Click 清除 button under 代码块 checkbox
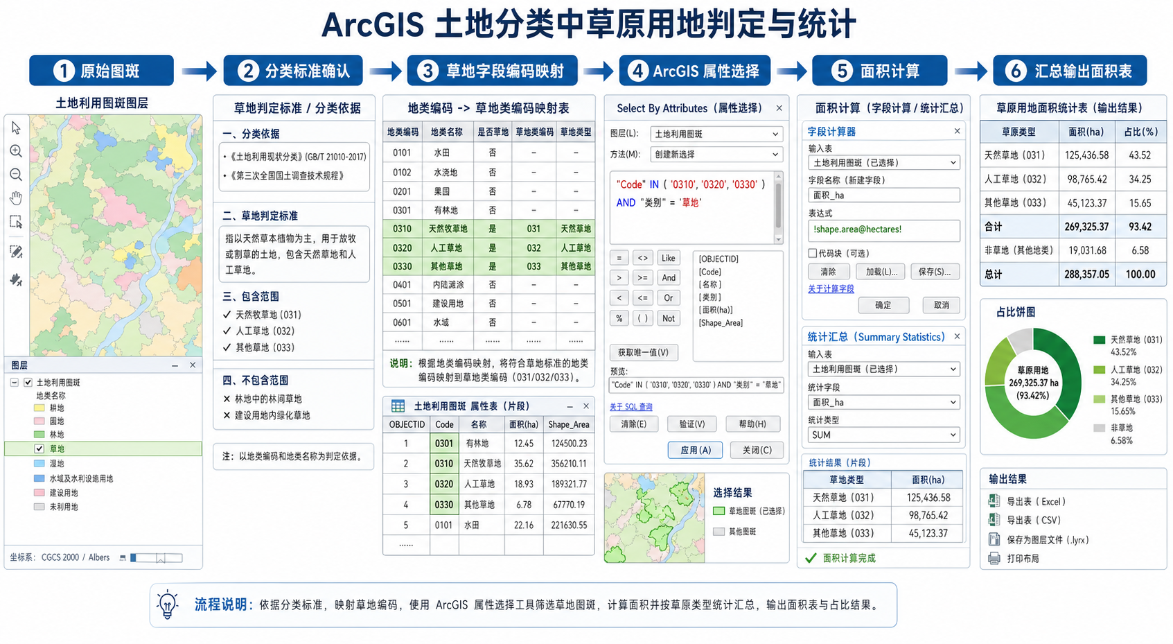Viewport: 1173px width, 644px height. pos(828,272)
